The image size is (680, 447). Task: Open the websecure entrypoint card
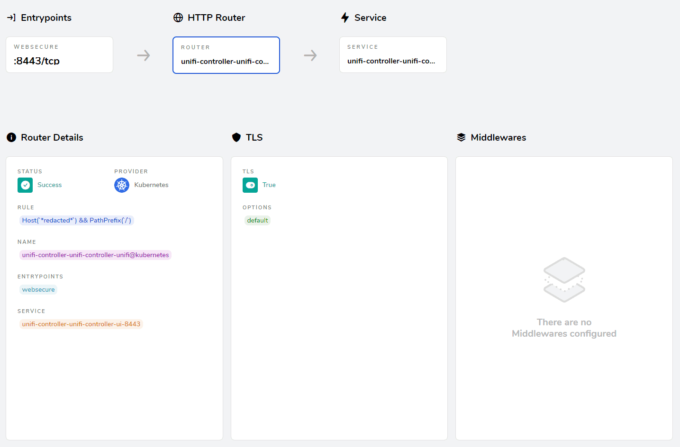pos(59,54)
